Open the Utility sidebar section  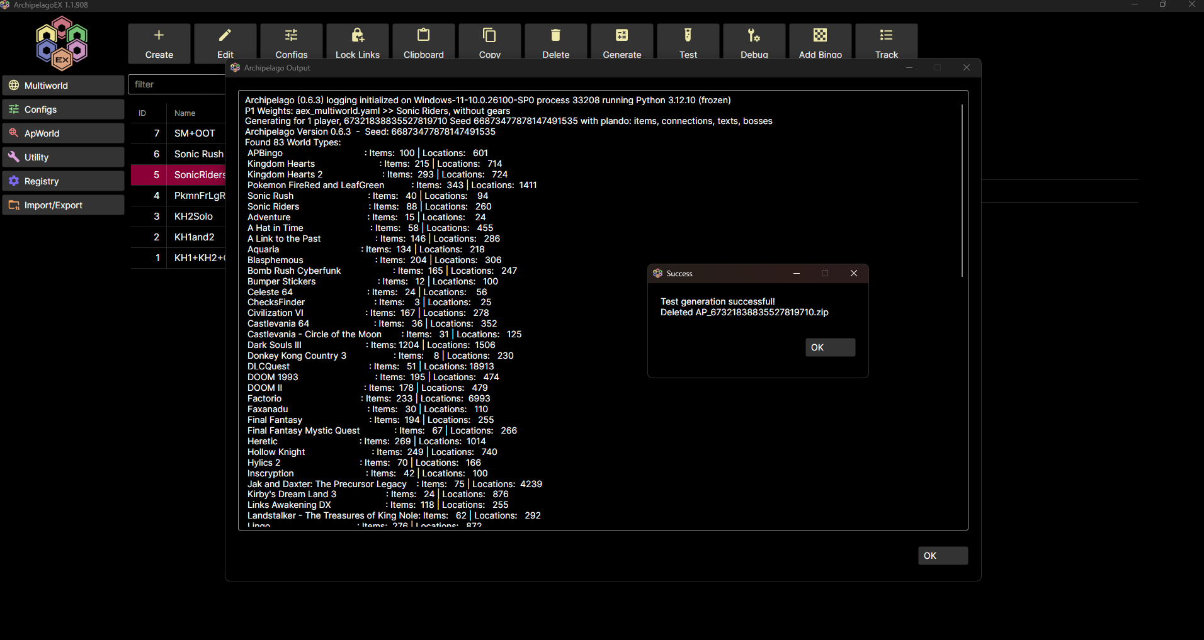pyautogui.click(x=63, y=157)
